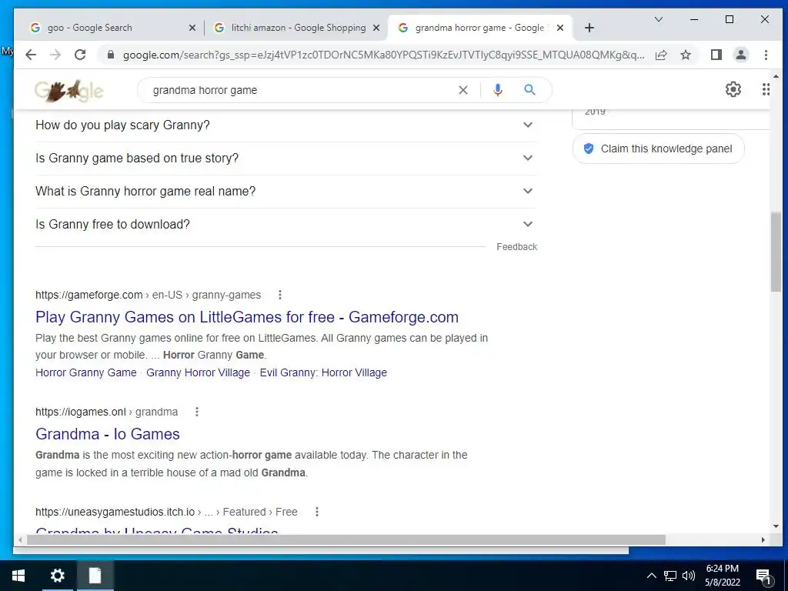Expand What is Granny horror game real name

coord(286,192)
